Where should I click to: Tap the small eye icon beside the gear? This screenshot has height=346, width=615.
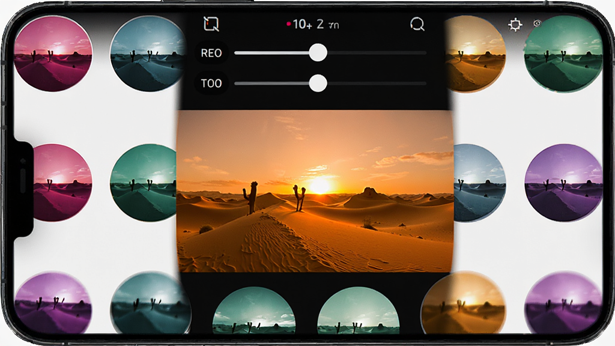point(538,23)
